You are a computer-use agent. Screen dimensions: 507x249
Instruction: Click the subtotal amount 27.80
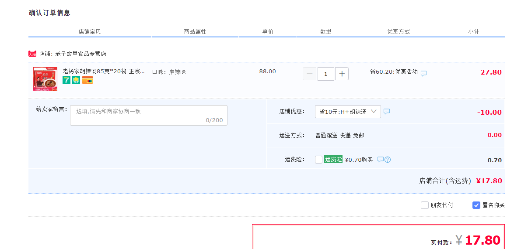491,72
